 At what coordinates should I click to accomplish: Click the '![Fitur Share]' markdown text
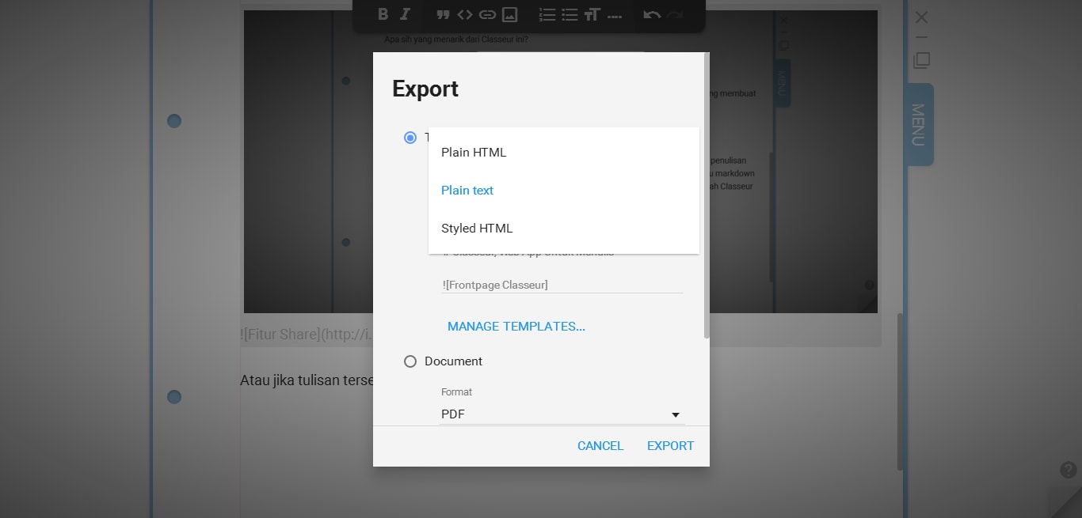(307, 335)
